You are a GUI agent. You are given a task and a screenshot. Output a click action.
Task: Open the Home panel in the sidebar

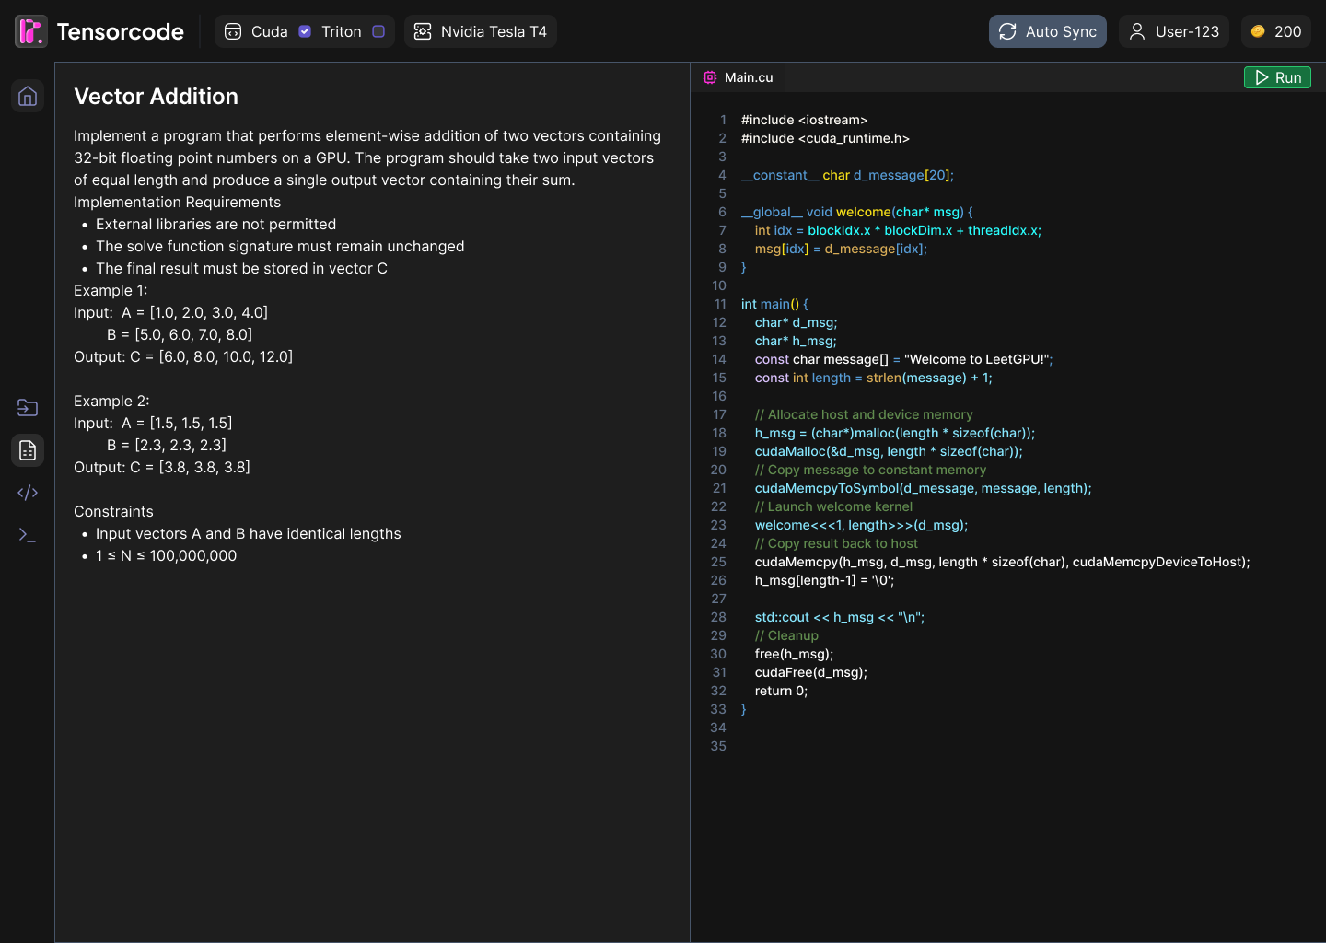(27, 95)
